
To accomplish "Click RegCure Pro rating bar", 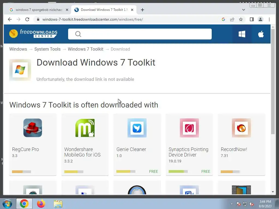I will (22, 172).
